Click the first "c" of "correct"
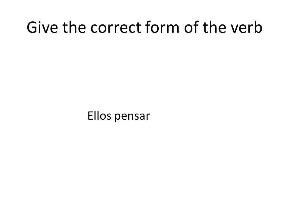Image resolution: width=289 pixels, height=217 pixels. click(94, 28)
